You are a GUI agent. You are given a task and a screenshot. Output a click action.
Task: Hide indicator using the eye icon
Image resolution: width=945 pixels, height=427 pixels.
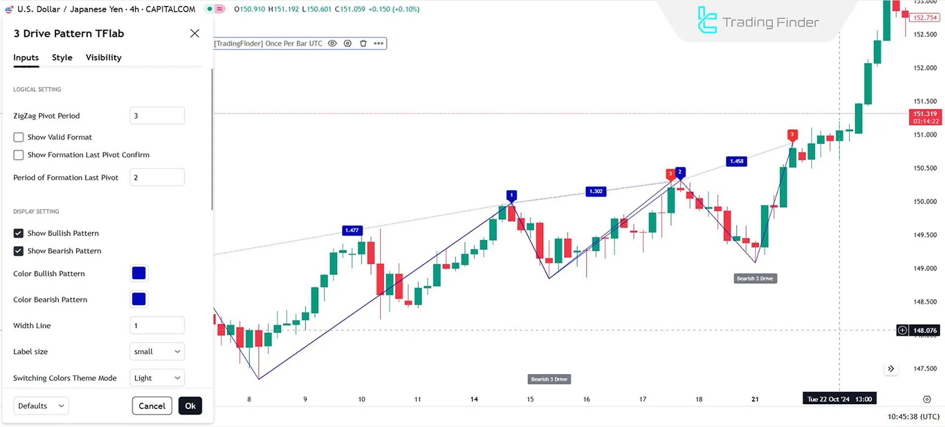332,43
